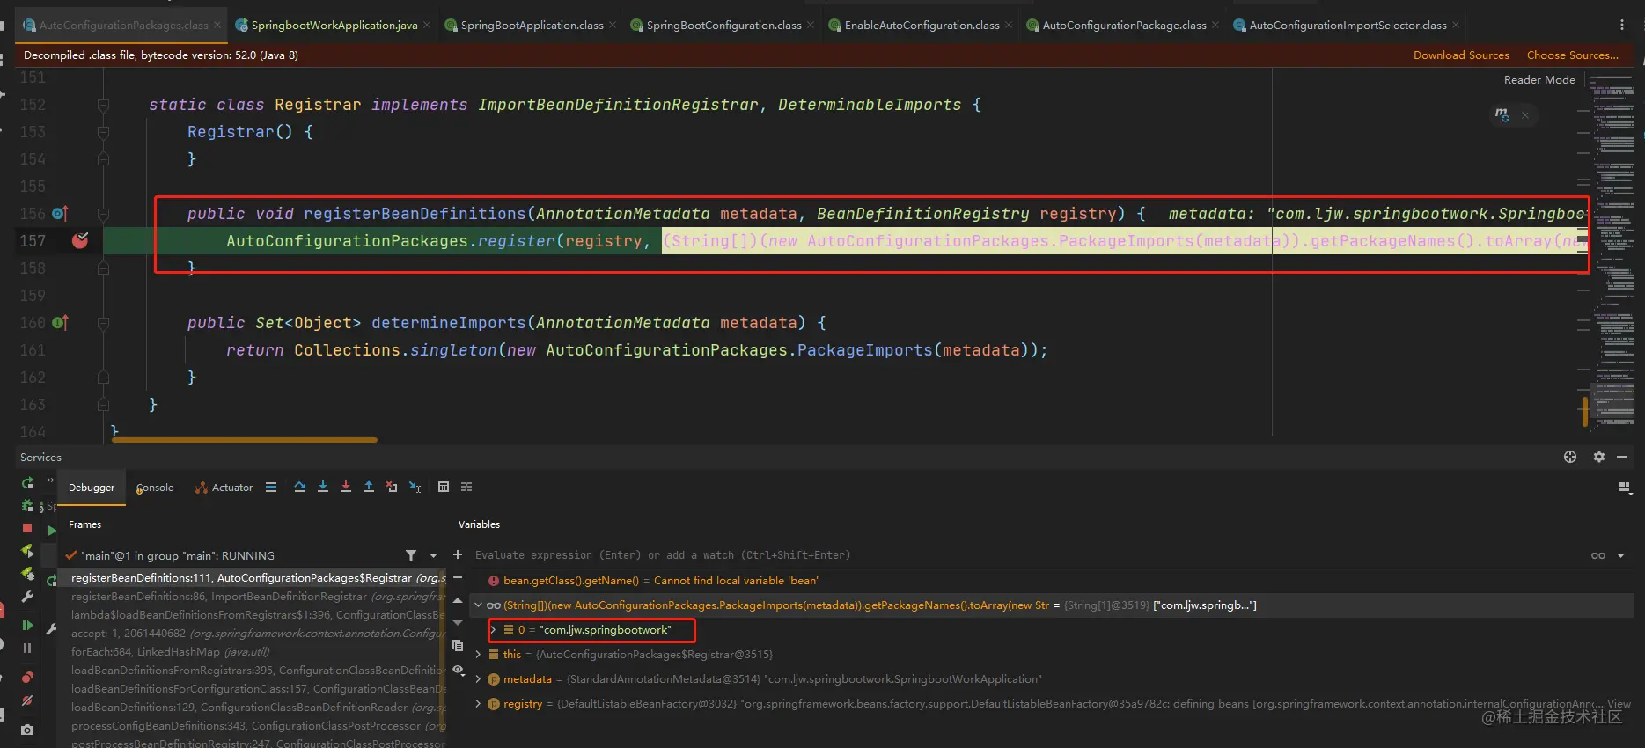Open View Breakpoints (red circles icon)
The image size is (1645, 748).
[x=27, y=678]
